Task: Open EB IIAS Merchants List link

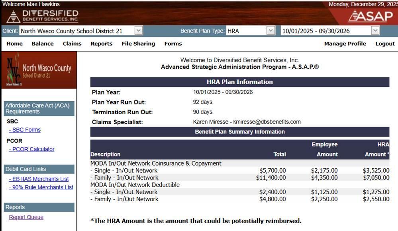Action: pos(40,179)
